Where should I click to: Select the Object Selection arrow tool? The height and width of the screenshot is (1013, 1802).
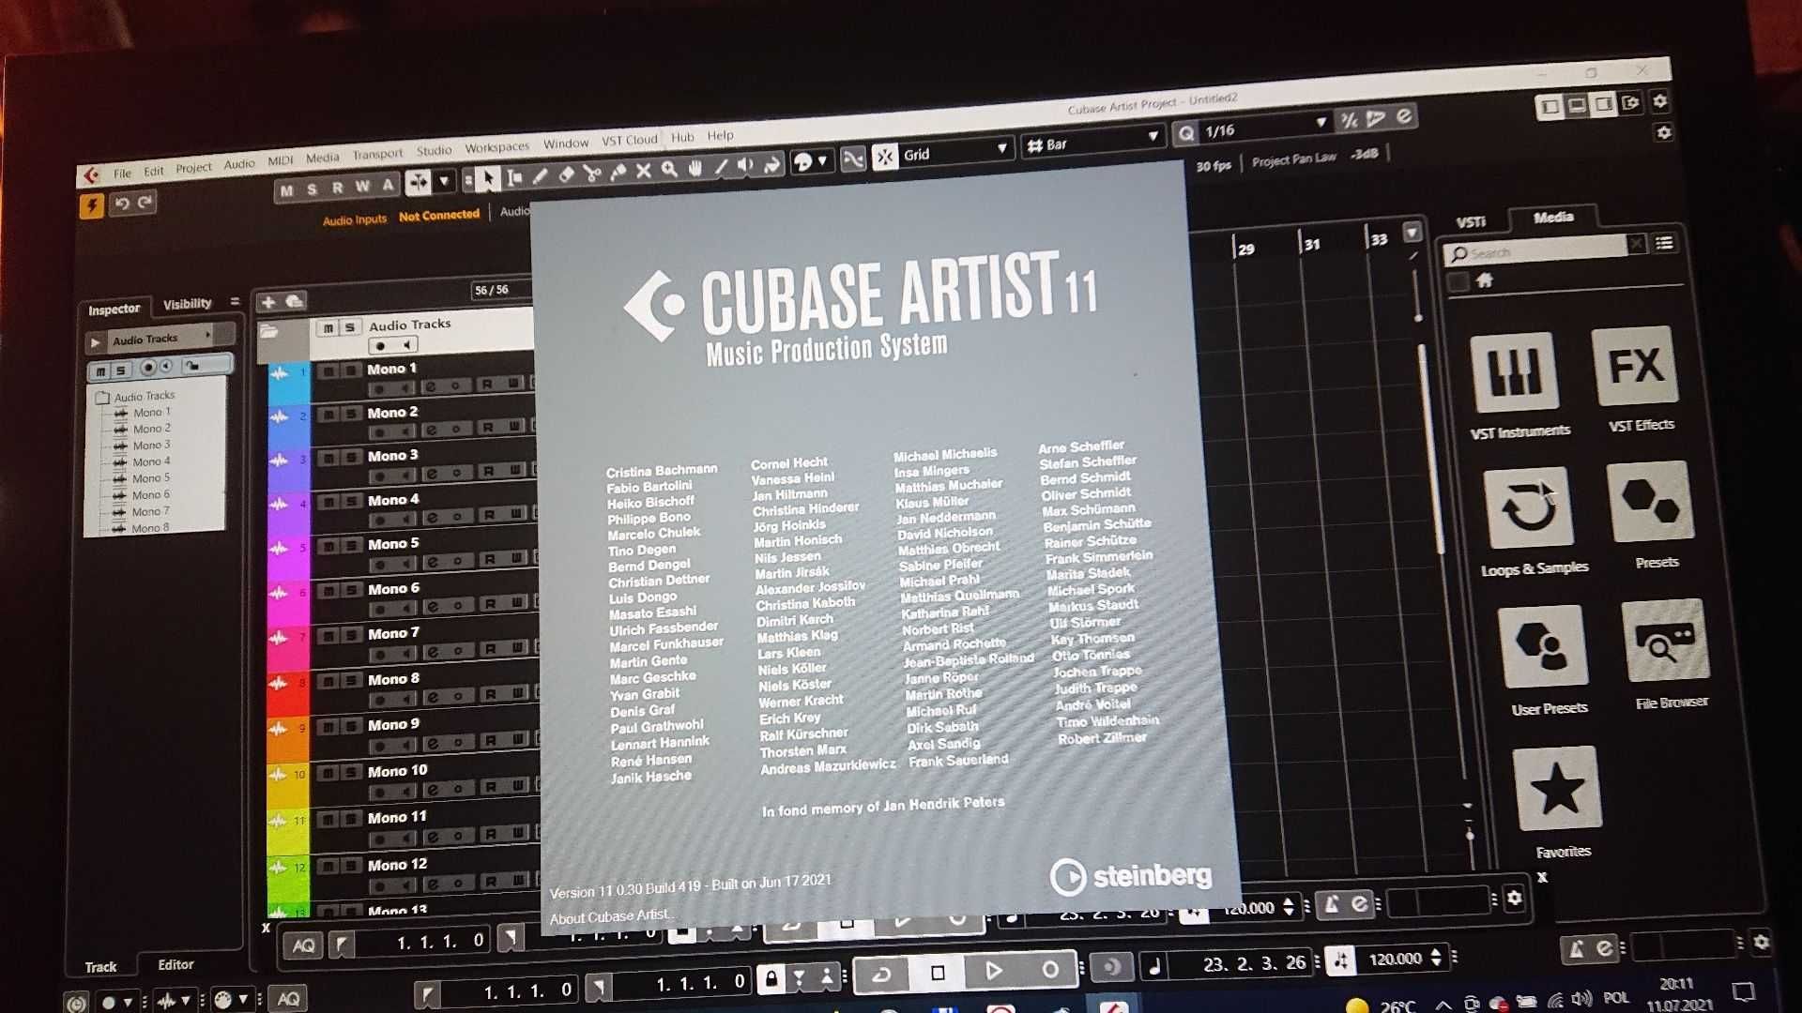pos(488,178)
